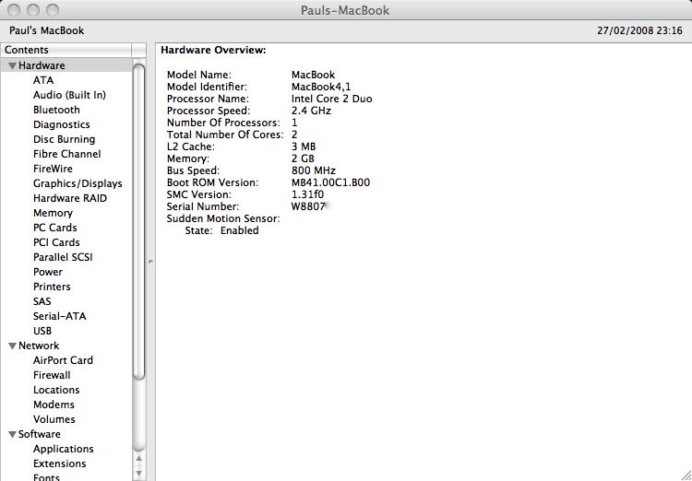Viewport: 692px width, 481px height.
Task: Show USB device information
Action: pyautogui.click(x=42, y=331)
